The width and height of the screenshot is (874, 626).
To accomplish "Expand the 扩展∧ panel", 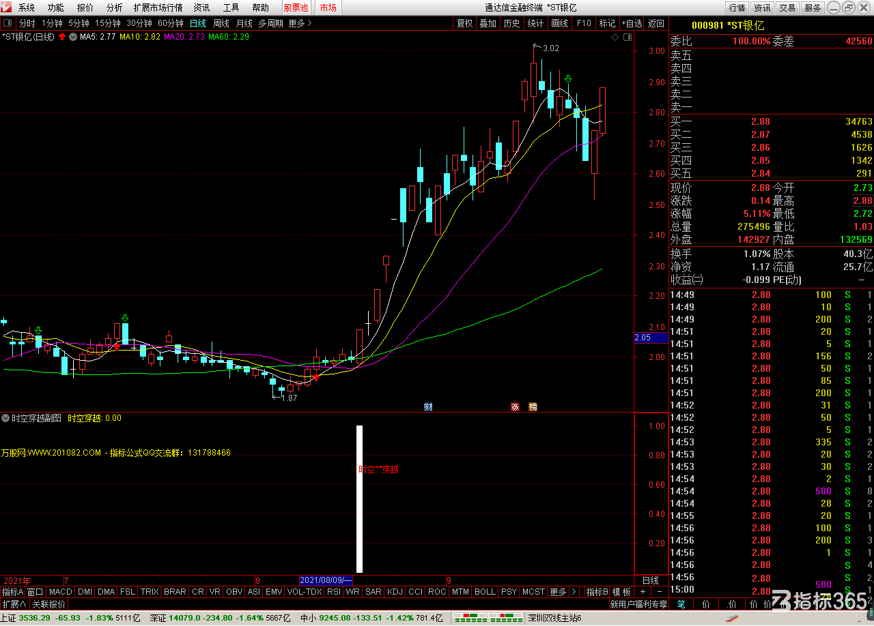I will pyautogui.click(x=14, y=604).
